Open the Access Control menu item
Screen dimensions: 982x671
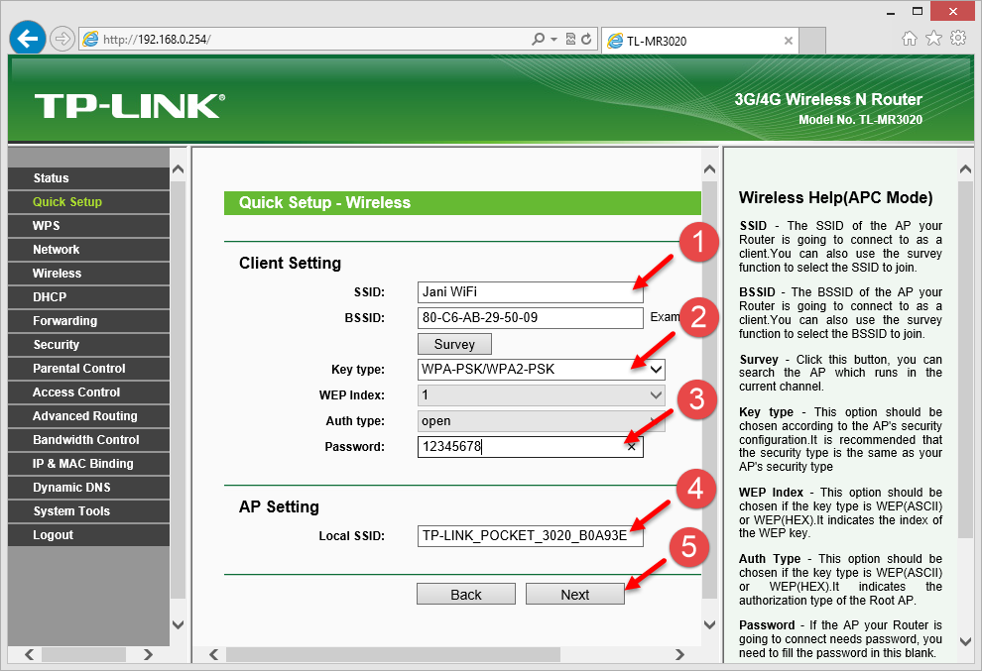[x=88, y=392]
